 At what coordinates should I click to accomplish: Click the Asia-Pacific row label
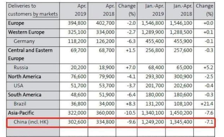(x=21, y=113)
